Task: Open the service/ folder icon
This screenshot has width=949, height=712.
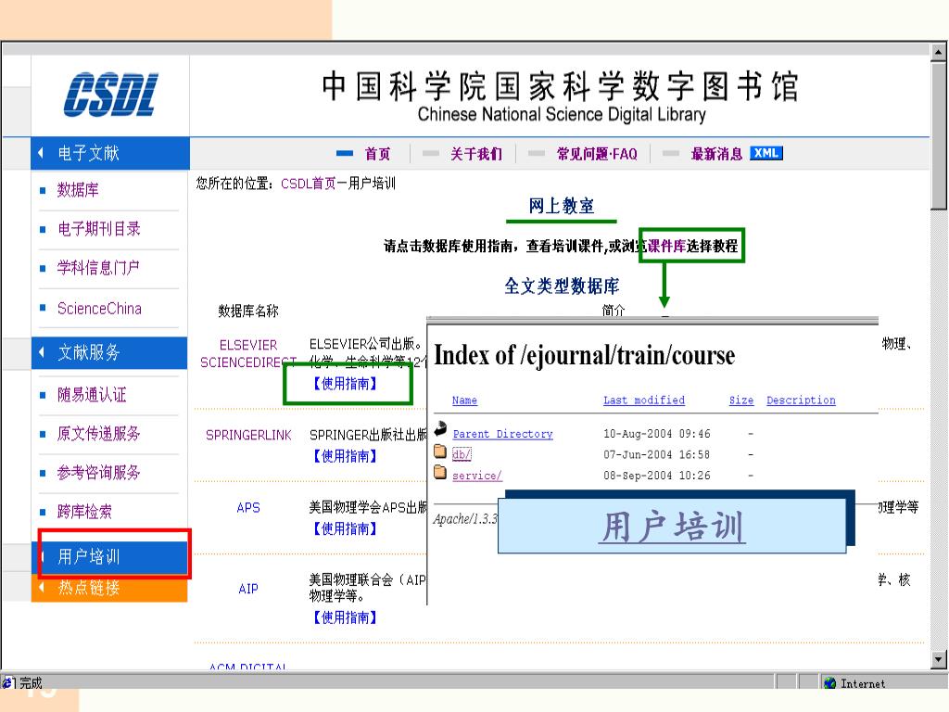Action: pos(440,472)
